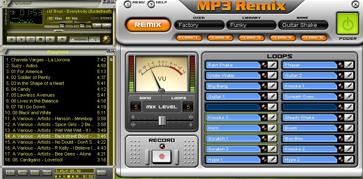Pause playback with Winamp's pause button
This screenshot has height=179, width=363.
(31, 39)
